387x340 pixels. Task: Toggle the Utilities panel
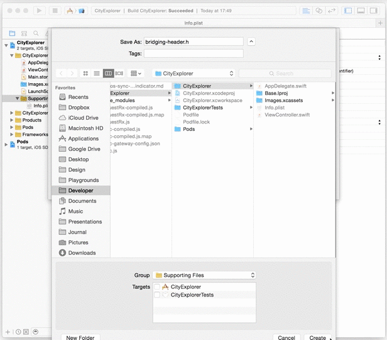click(374, 11)
